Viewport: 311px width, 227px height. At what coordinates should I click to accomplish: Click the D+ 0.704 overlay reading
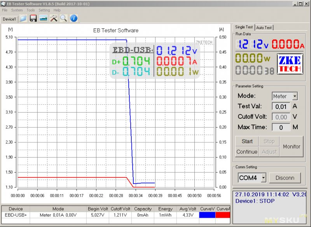coord(131,61)
